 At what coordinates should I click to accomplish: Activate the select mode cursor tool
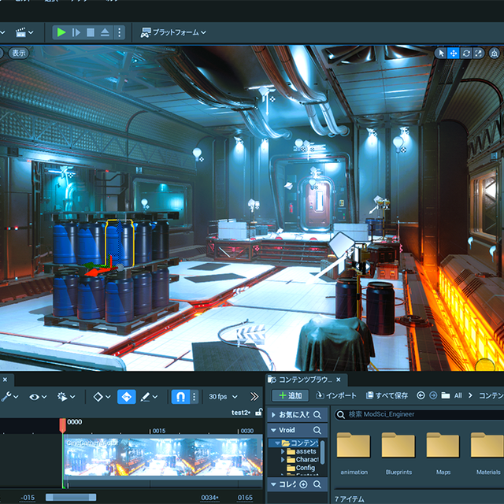[441, 53]
